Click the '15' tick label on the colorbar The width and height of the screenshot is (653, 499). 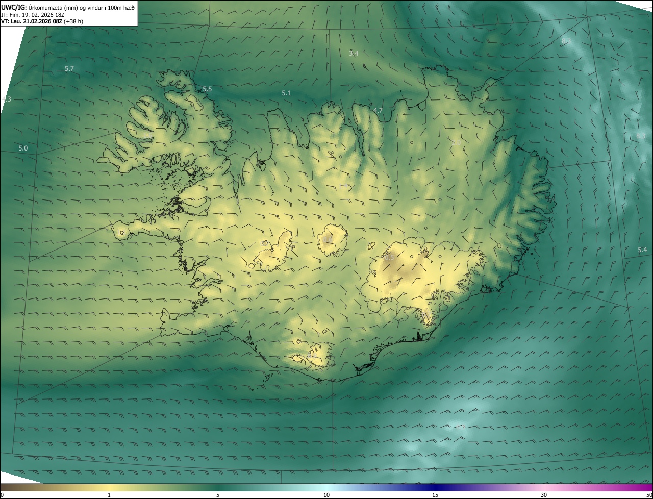435,495
